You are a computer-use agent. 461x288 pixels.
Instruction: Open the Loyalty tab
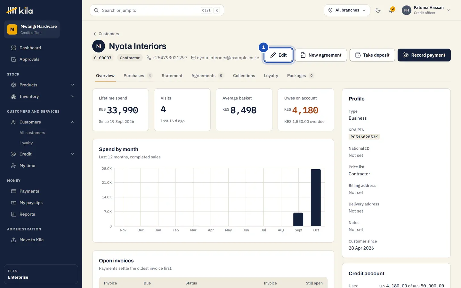pos(271,76)
